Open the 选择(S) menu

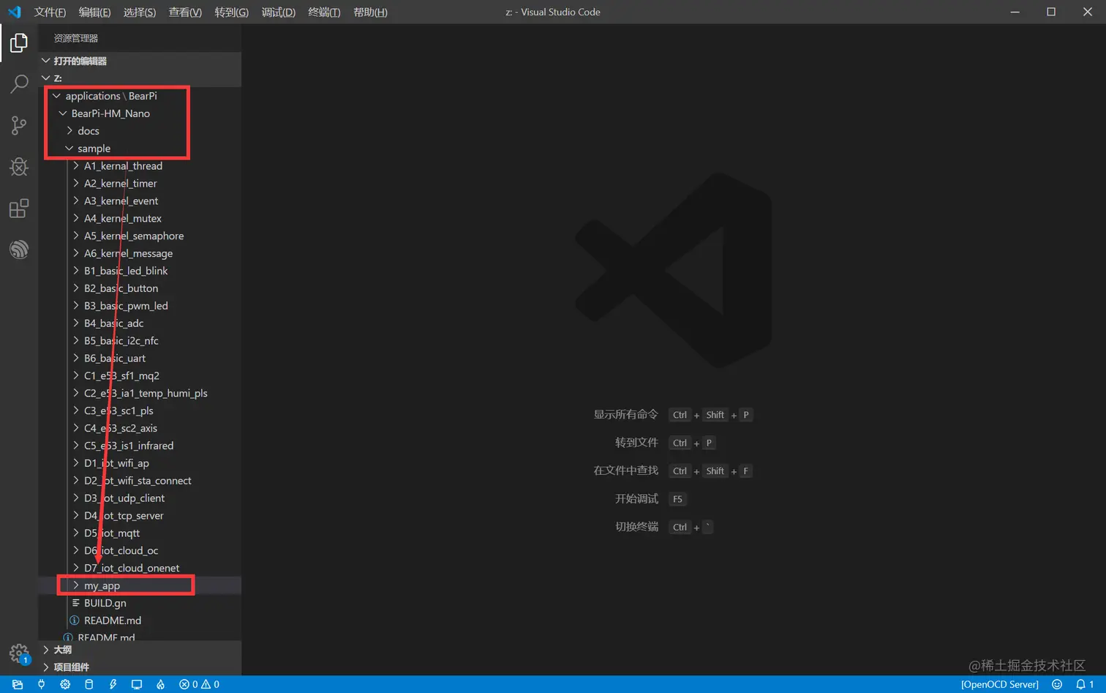[140, 12]
